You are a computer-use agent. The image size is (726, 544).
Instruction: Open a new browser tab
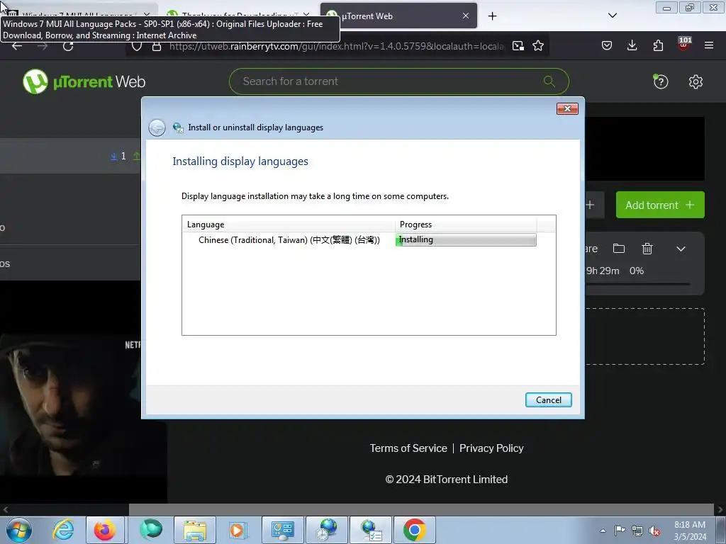point(492,16)
